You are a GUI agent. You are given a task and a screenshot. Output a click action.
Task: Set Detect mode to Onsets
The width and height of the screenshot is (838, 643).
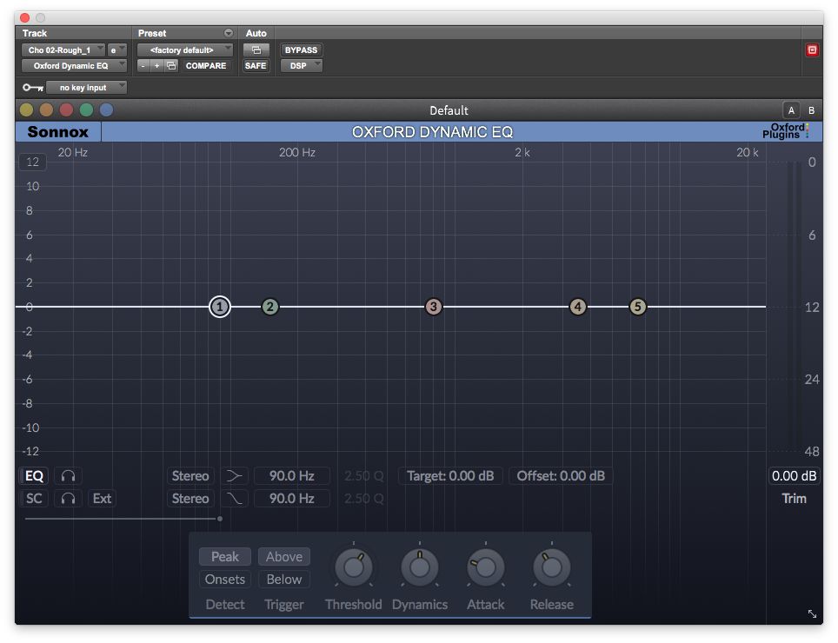pyautogui.click(x=225, y=579)
